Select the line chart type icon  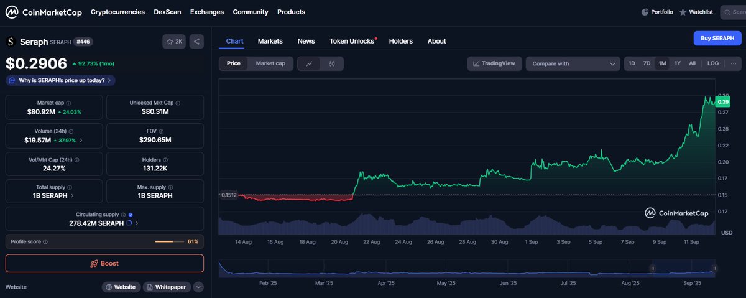310,63
